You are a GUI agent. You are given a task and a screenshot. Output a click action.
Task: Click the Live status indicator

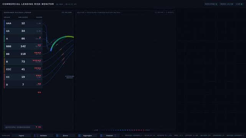click(239, 4)
